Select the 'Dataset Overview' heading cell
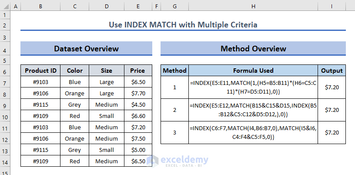 coord(86,49)
